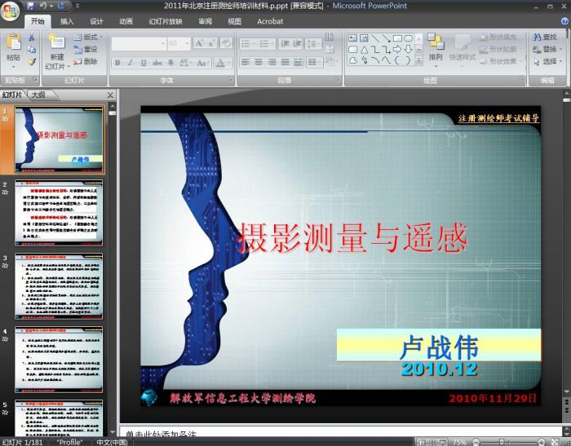Expand the Select (选择) dropdown
Image resolution: width=571 pixels, height=446 pixels.
550,61
